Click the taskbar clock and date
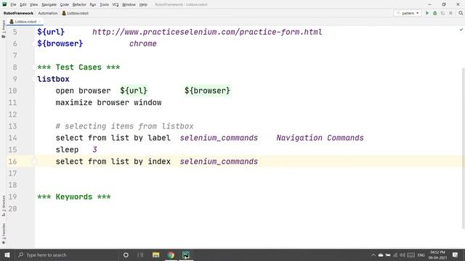465x261 pixels. pyautogui.click(x=437, y=254)
